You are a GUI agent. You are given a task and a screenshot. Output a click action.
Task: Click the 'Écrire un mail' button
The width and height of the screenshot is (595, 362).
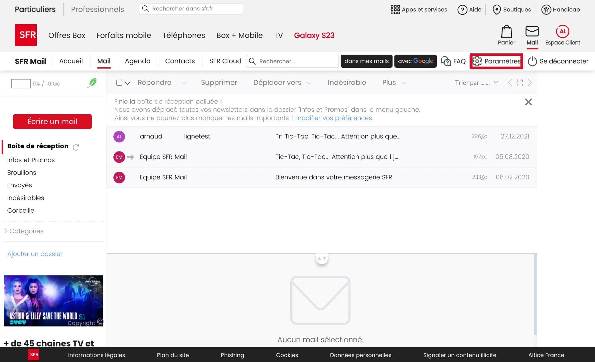coord(52,121)
